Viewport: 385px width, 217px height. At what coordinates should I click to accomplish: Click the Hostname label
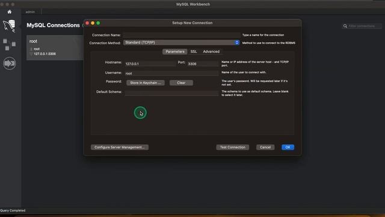113,63
